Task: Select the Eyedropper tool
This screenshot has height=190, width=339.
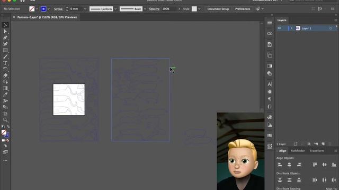Action: point(5,94)
